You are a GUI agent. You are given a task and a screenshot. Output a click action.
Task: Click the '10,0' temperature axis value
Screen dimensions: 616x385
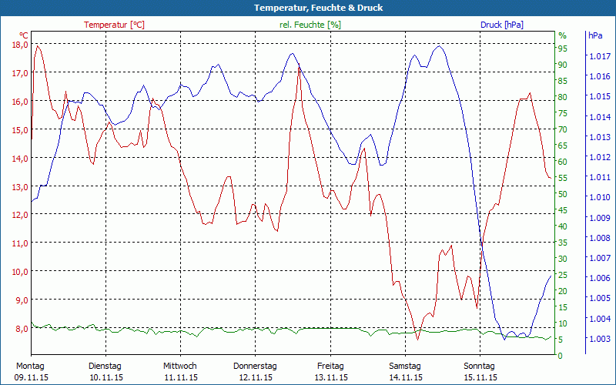point(21,272)
